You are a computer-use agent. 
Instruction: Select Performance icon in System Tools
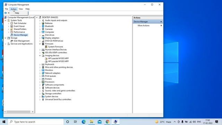pyautogui.click(x=12, y=32)
